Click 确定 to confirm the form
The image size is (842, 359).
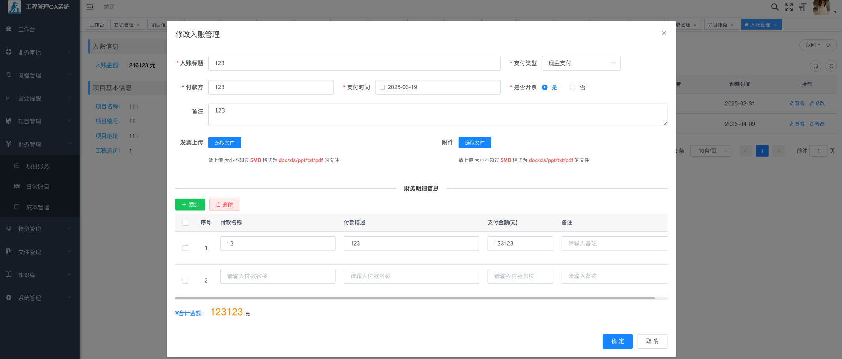[x=617, y=341]
